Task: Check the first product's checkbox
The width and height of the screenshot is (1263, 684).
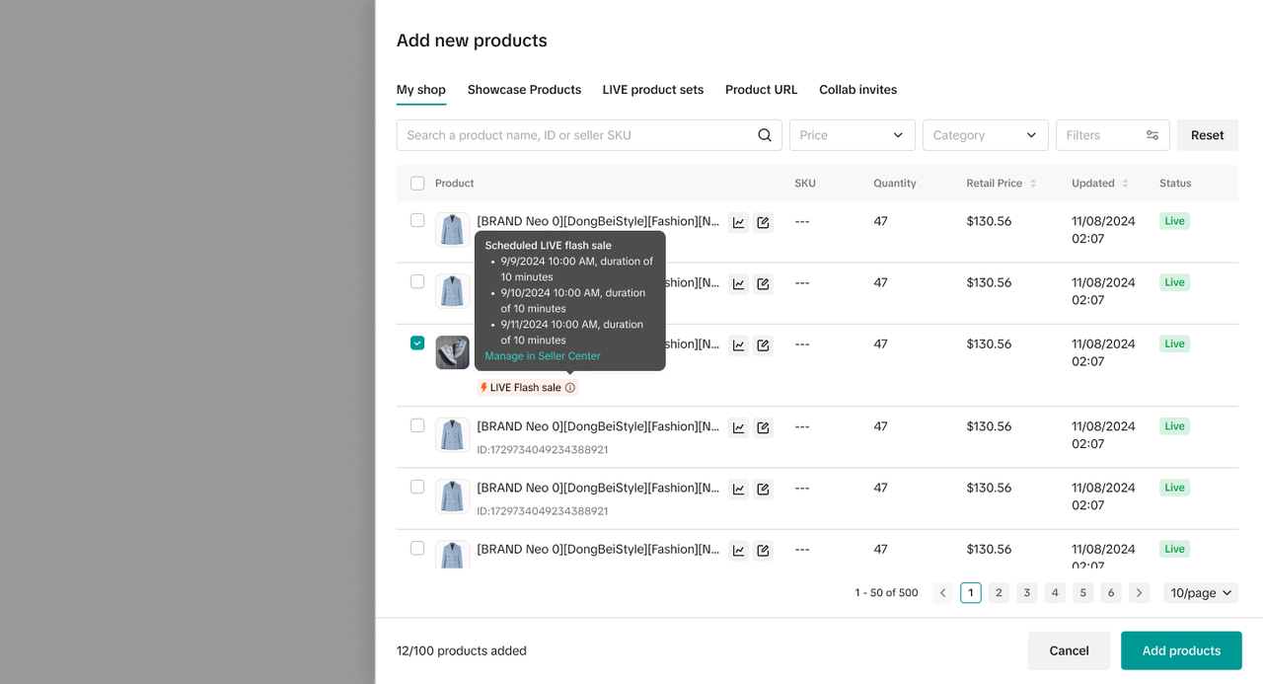Action: point(417,220)
